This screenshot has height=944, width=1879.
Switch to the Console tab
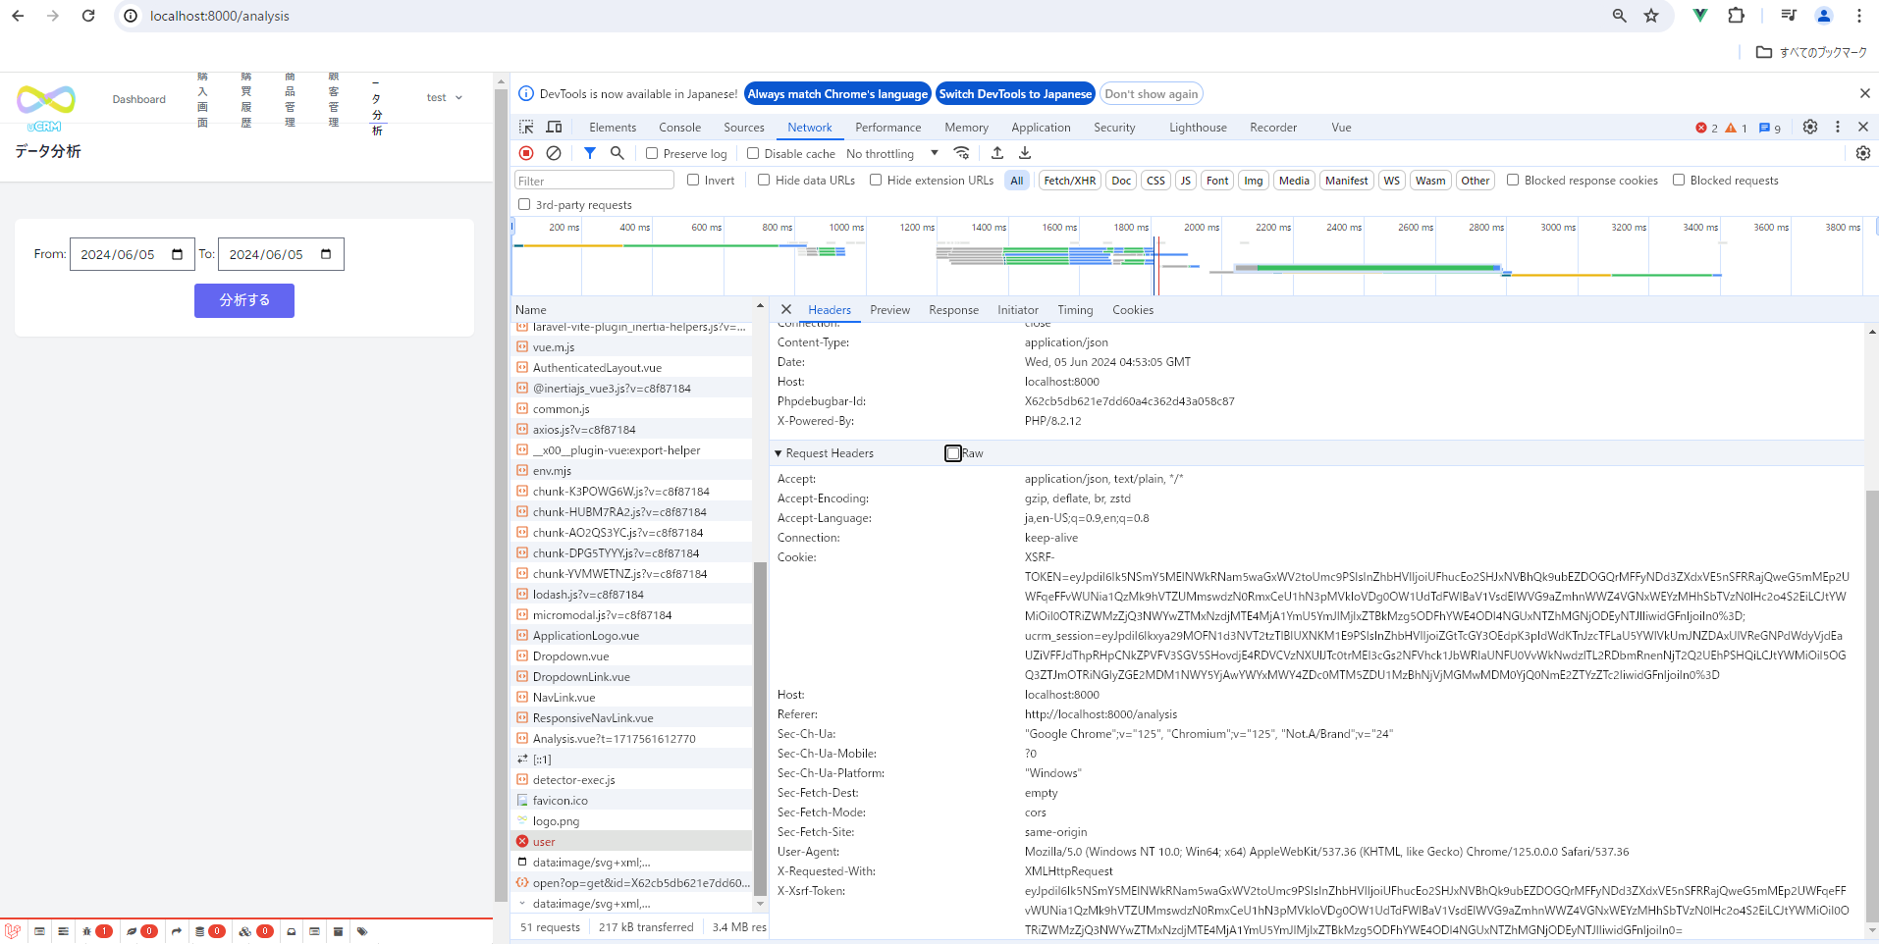tap(680, 128)
